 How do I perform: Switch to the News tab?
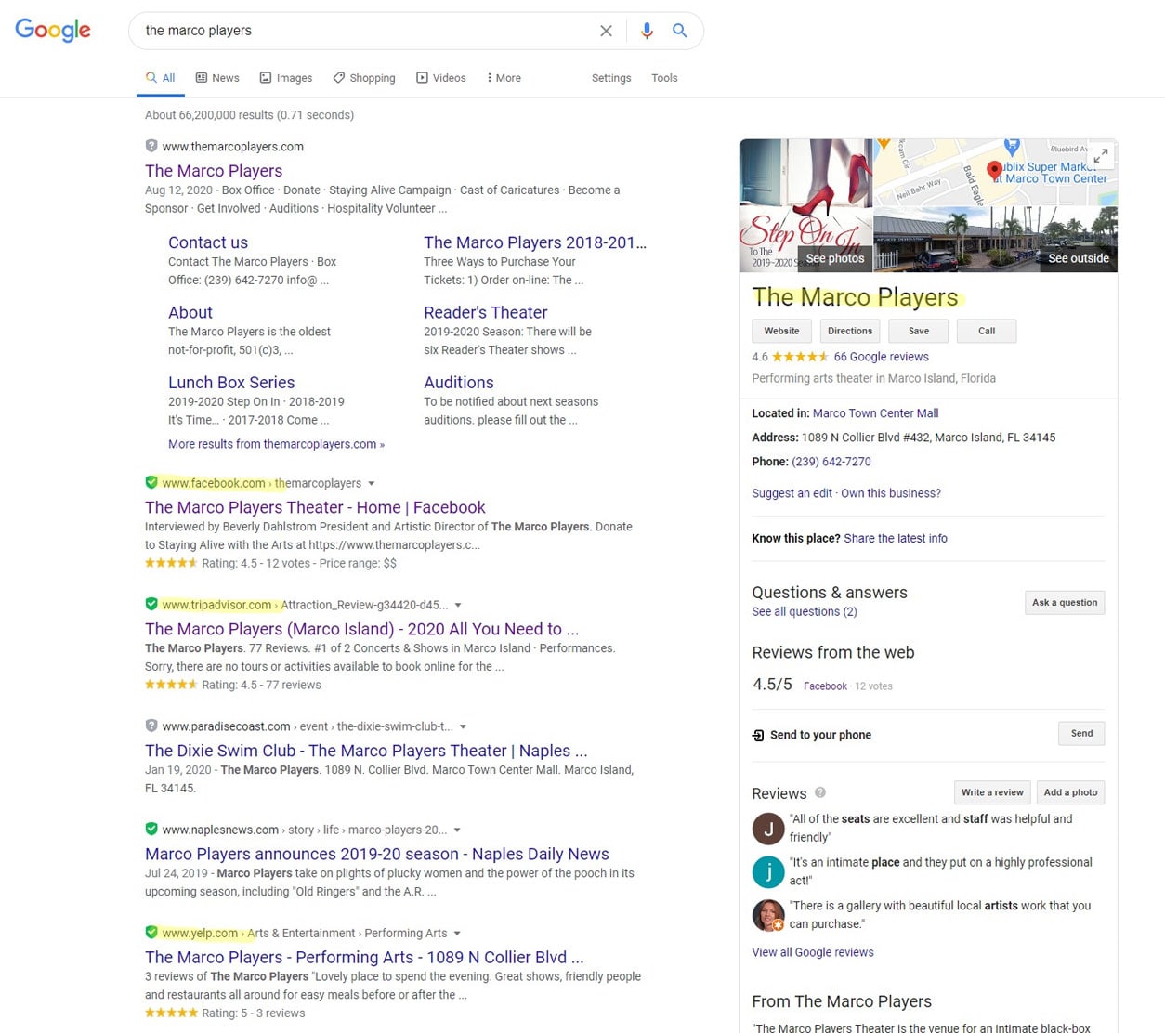[x=217, y=78]
